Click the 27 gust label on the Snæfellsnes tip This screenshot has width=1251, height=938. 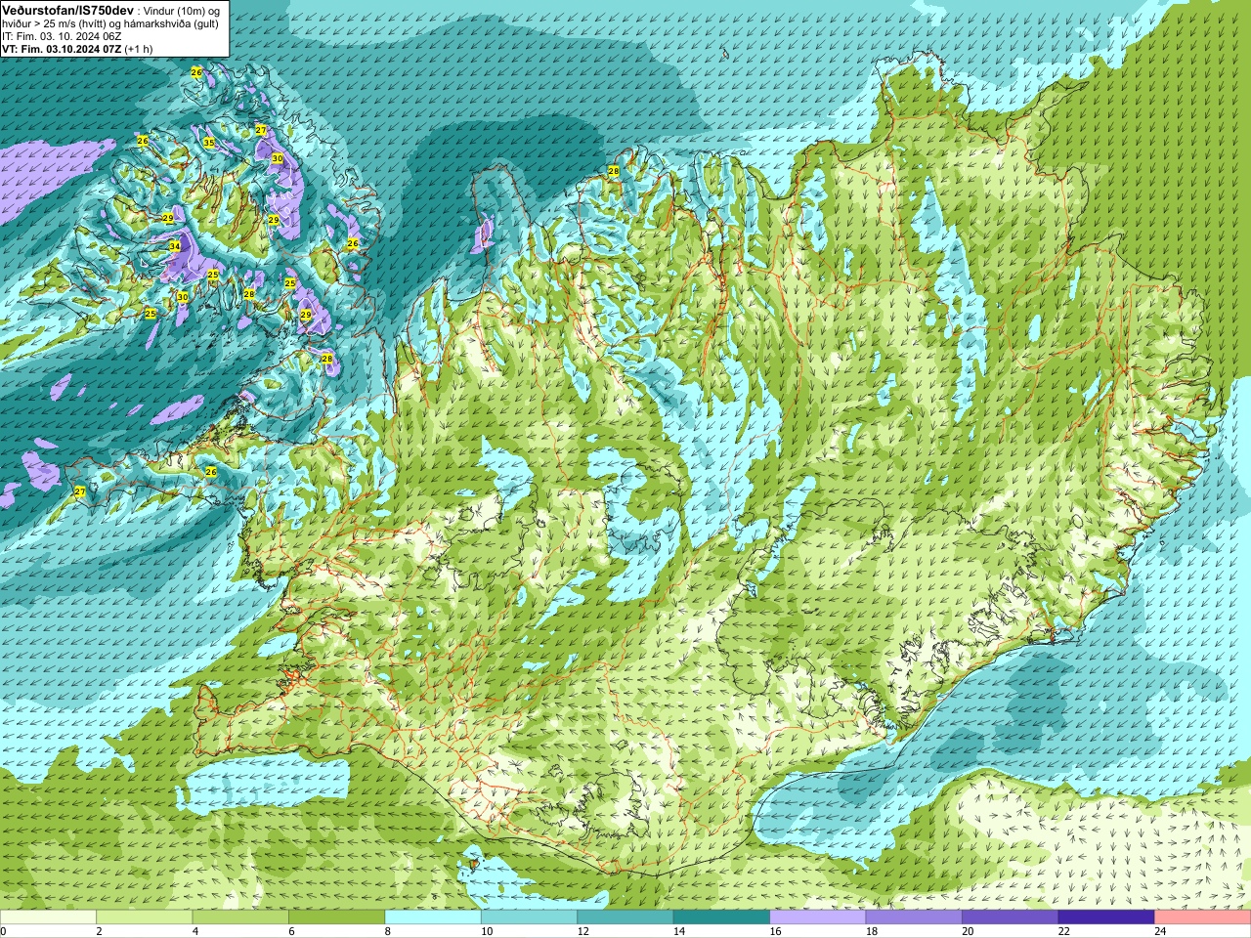(x=80, y=491)
